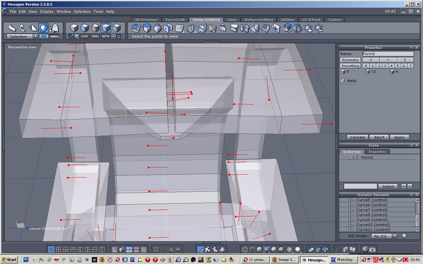Open the Selection dropdown
Screen dimensions: 423x264
point(35,36)
